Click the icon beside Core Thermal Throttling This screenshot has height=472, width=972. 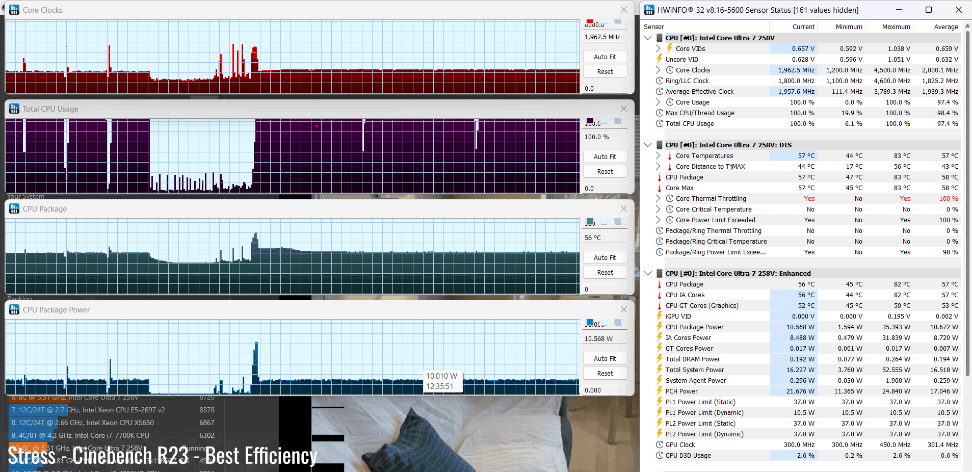tap(670, 198)
